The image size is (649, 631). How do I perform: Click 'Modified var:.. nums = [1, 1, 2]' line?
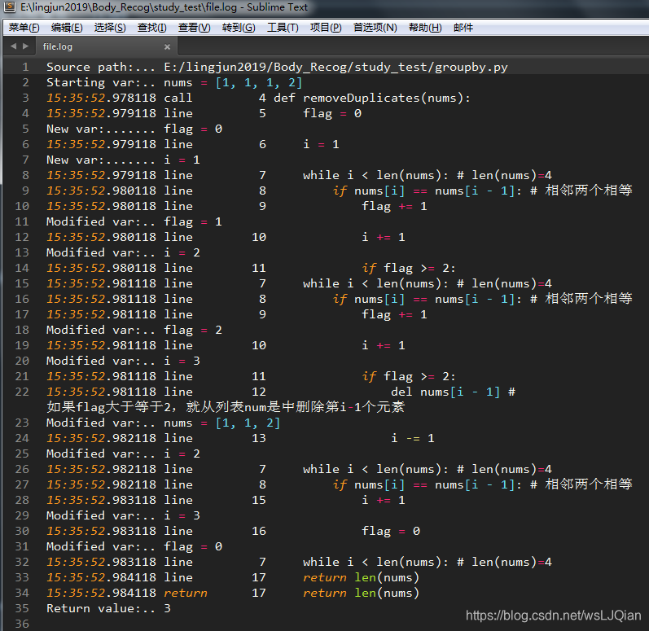(164, 423)
